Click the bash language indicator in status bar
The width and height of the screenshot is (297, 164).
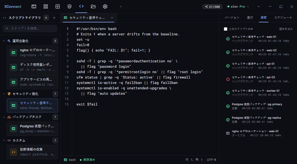pyautogui.click(x=70, y=160)
